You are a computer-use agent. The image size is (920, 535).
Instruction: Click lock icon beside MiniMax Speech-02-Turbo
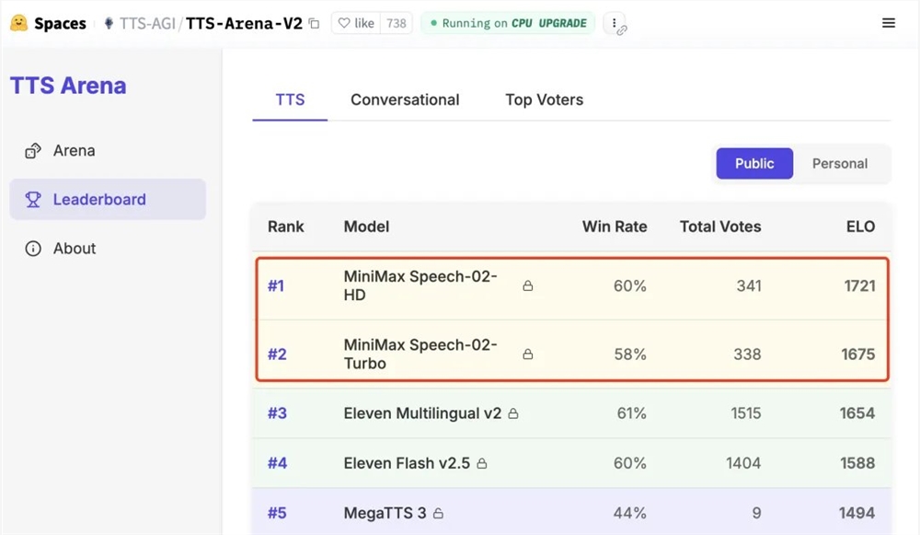pos(528,355)
